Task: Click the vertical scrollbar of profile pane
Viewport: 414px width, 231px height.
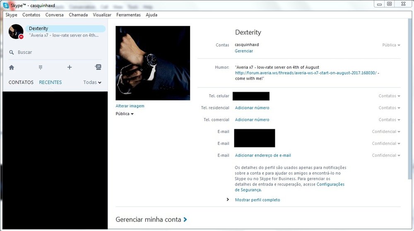Action: (410, 99)
